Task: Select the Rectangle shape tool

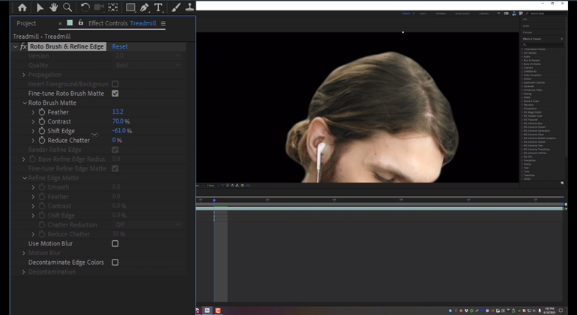Action: pos(130,7)
